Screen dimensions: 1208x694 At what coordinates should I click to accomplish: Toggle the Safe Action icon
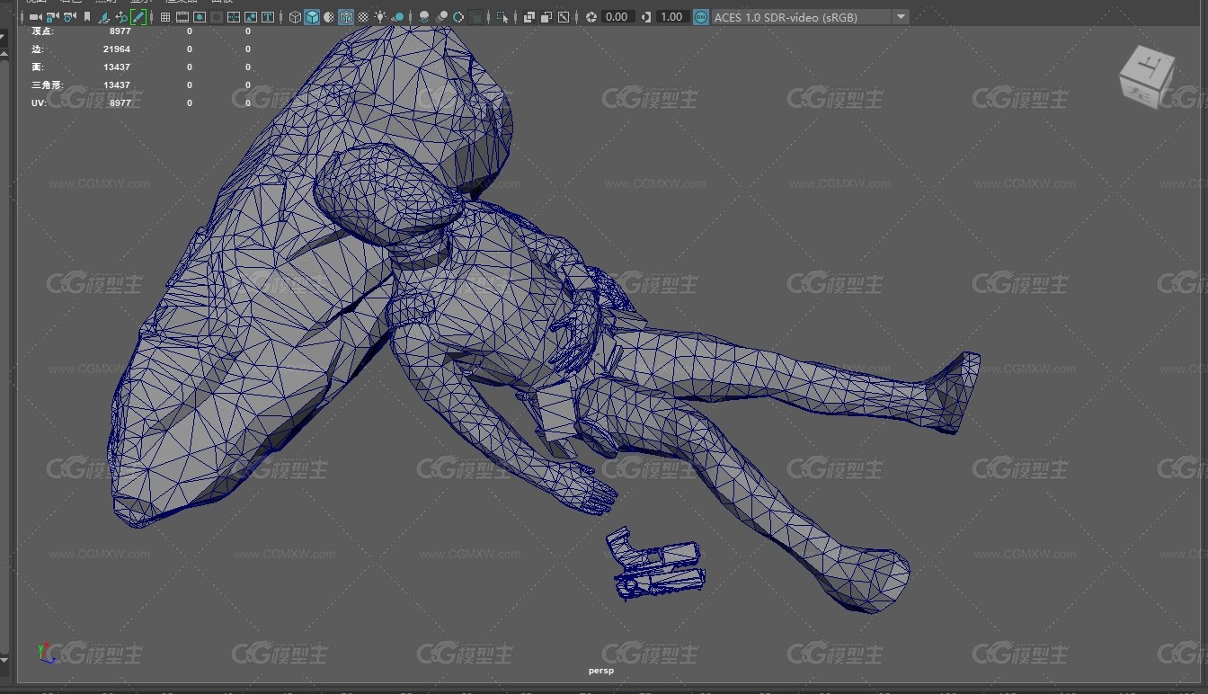[x=251, y=17]
